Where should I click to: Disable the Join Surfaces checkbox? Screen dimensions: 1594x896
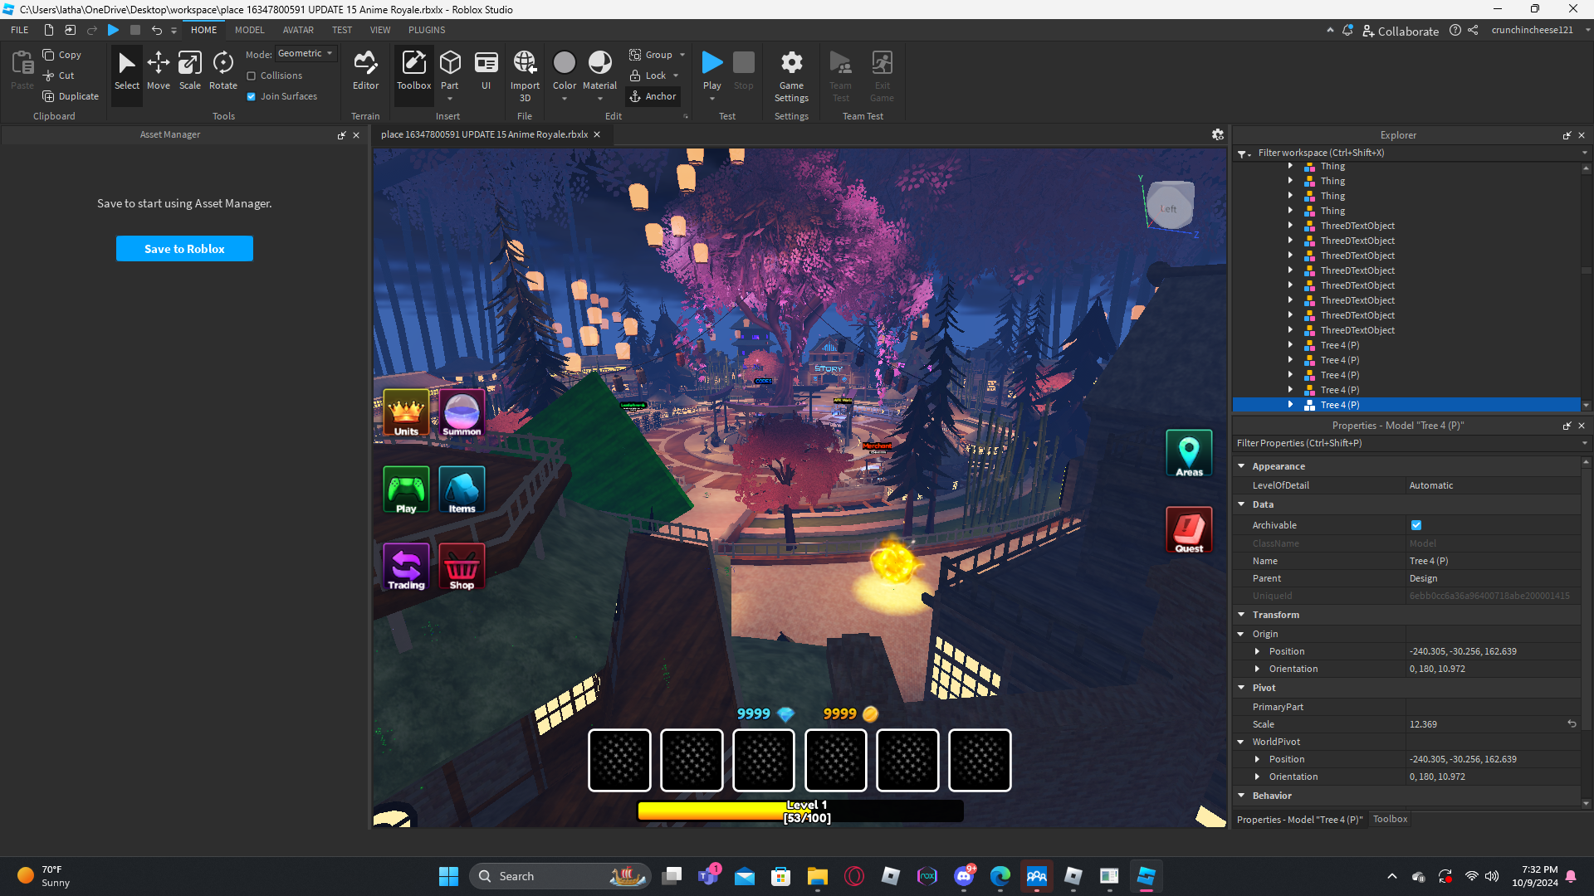pyautogui.click(x=252, y=96)
